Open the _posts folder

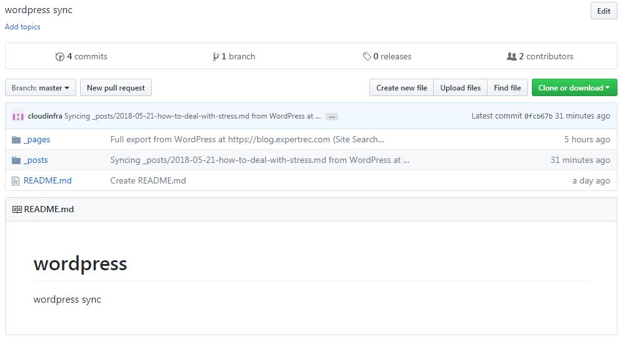(36, 160)
